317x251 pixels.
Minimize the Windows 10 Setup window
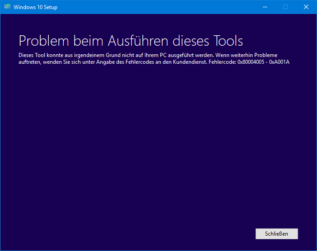(x=265, y=7)
